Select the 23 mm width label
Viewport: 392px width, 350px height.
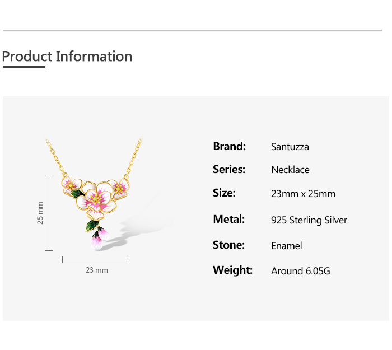click(96, 270)
